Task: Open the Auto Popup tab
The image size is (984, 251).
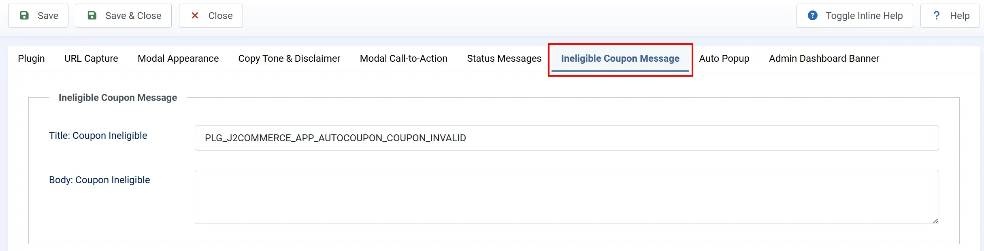Action: coord(724,59)
